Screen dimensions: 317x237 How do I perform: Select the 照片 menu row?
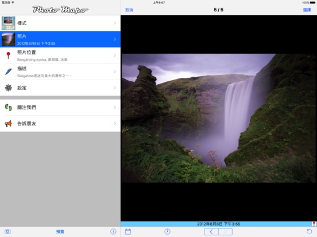(60, 39)
